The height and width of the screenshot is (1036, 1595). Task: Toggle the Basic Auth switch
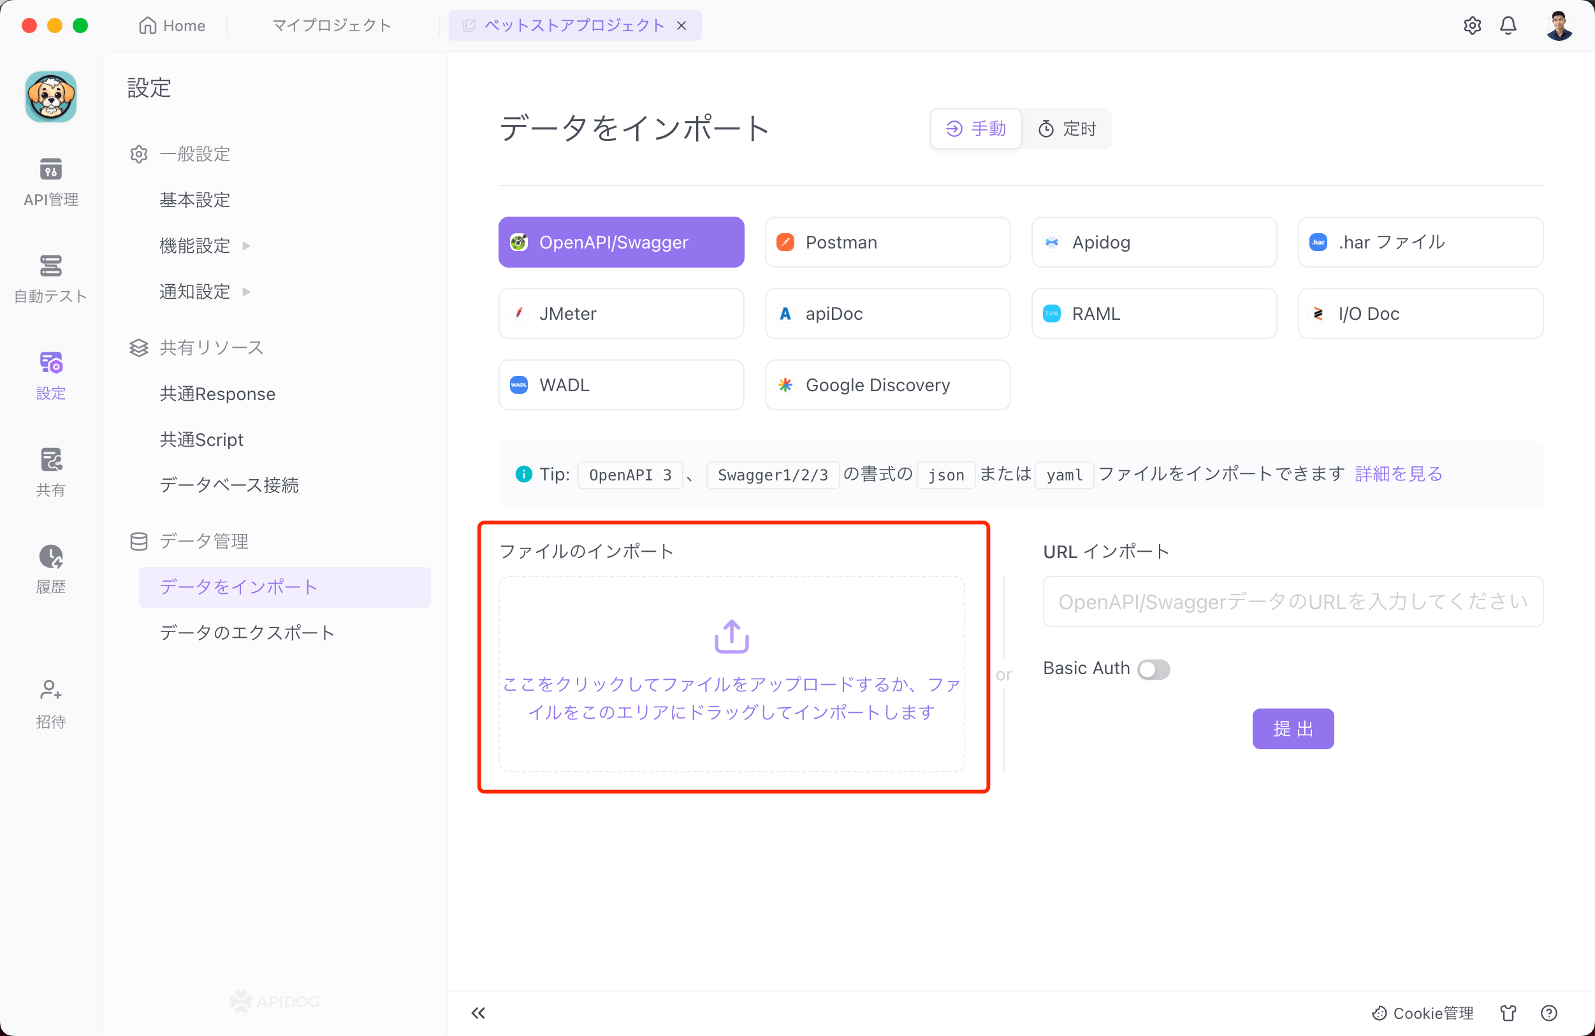[x=1153, y=669]
